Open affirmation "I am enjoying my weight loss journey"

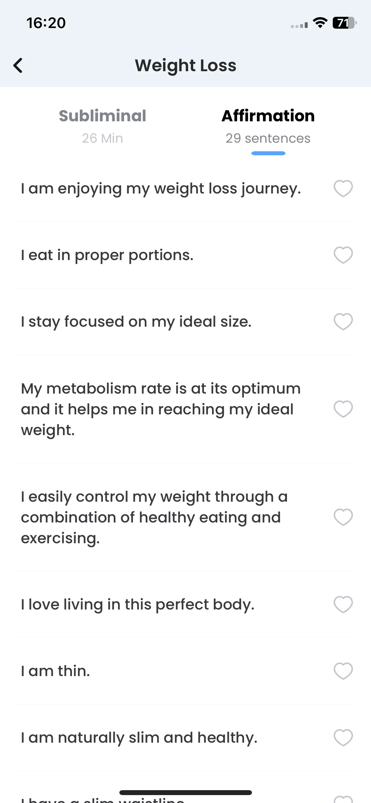[x=161, y=189]
